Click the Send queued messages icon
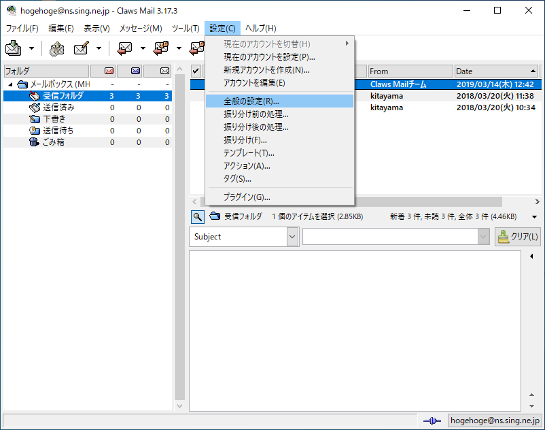Screen dimensions: 545x430 click(56, 48)
